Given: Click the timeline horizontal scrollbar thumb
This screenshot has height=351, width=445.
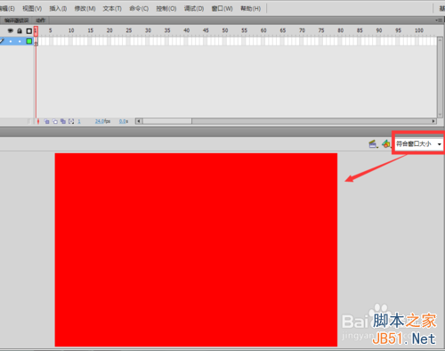Looking at the screenshot, I should [x=167, y=121].
